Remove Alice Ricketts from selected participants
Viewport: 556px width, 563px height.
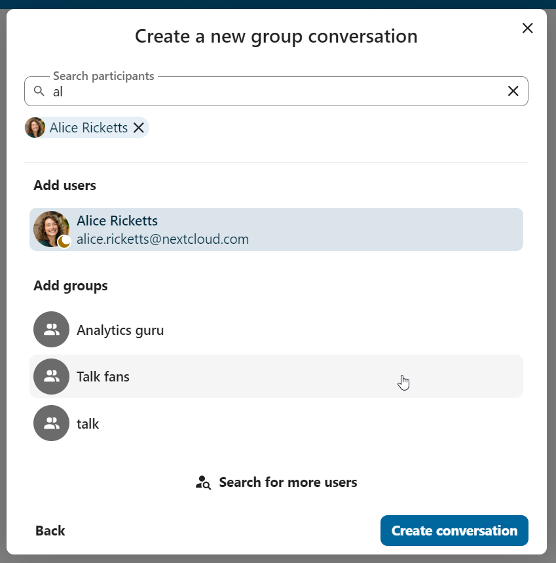click(139, 128)
